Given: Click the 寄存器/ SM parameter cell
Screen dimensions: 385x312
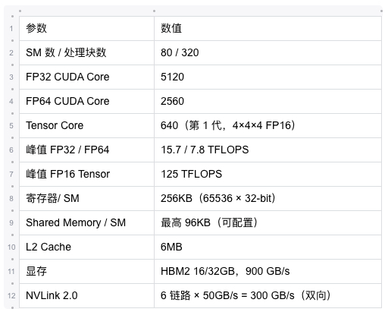Looking at the screenshot, I should point(86,198).
